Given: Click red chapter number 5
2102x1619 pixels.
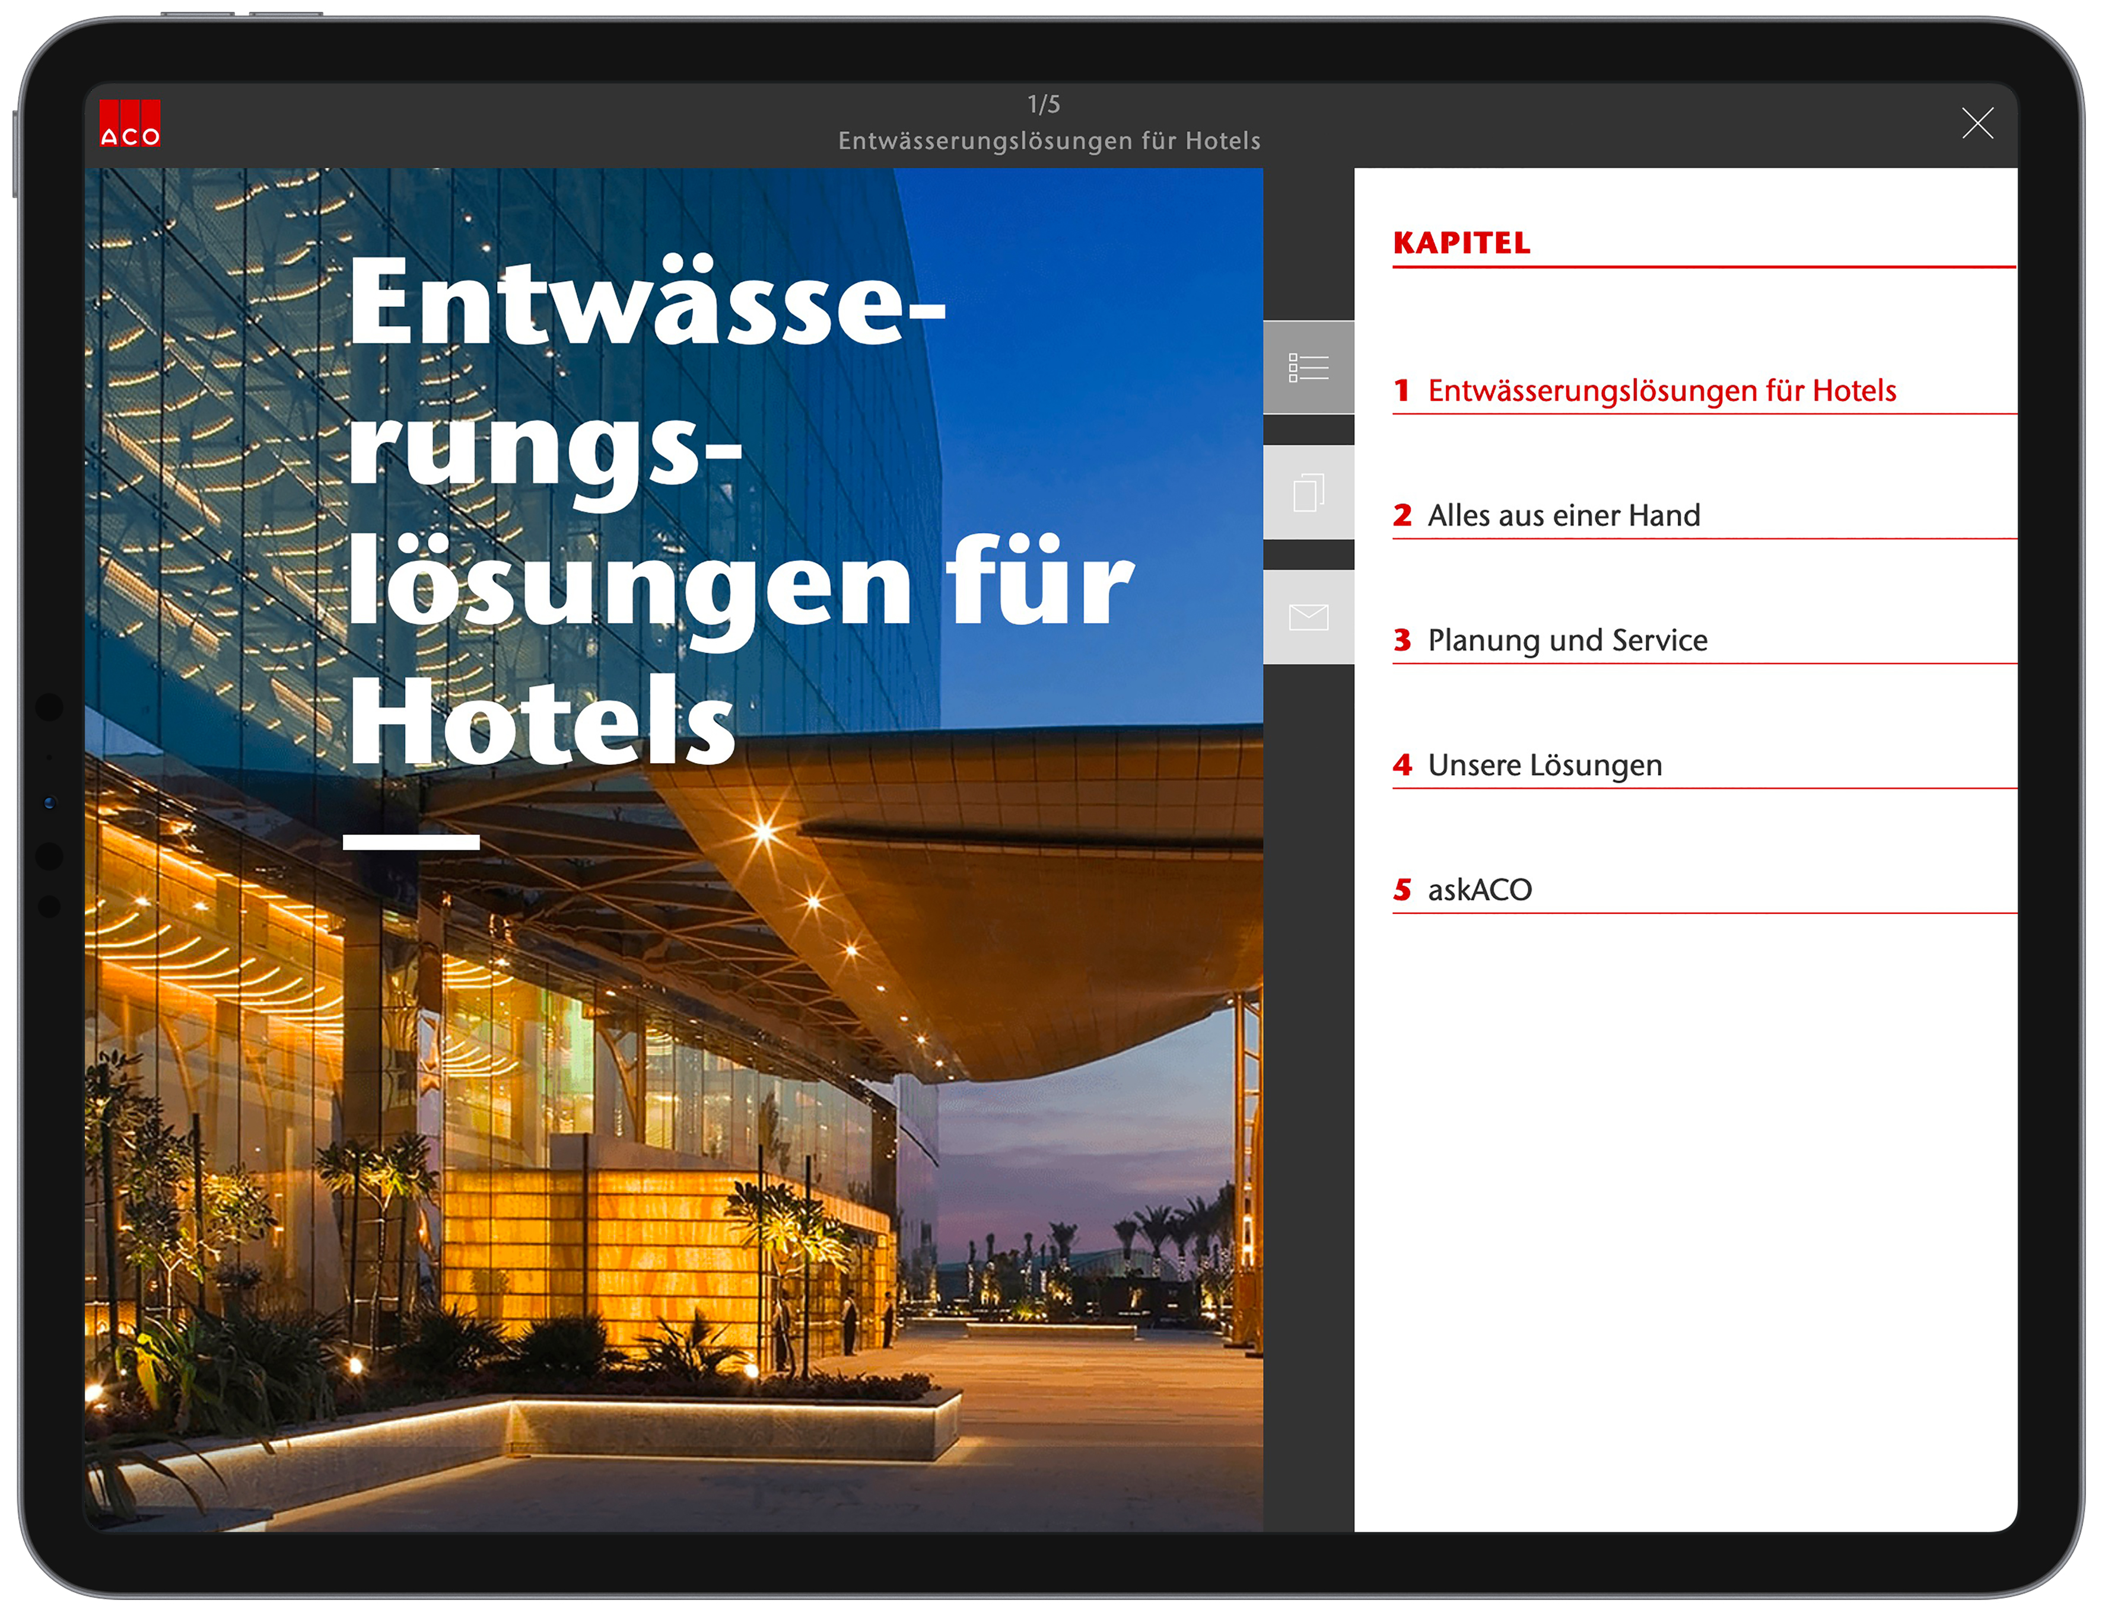Looking at the screenshot, I should [1403, 890].
